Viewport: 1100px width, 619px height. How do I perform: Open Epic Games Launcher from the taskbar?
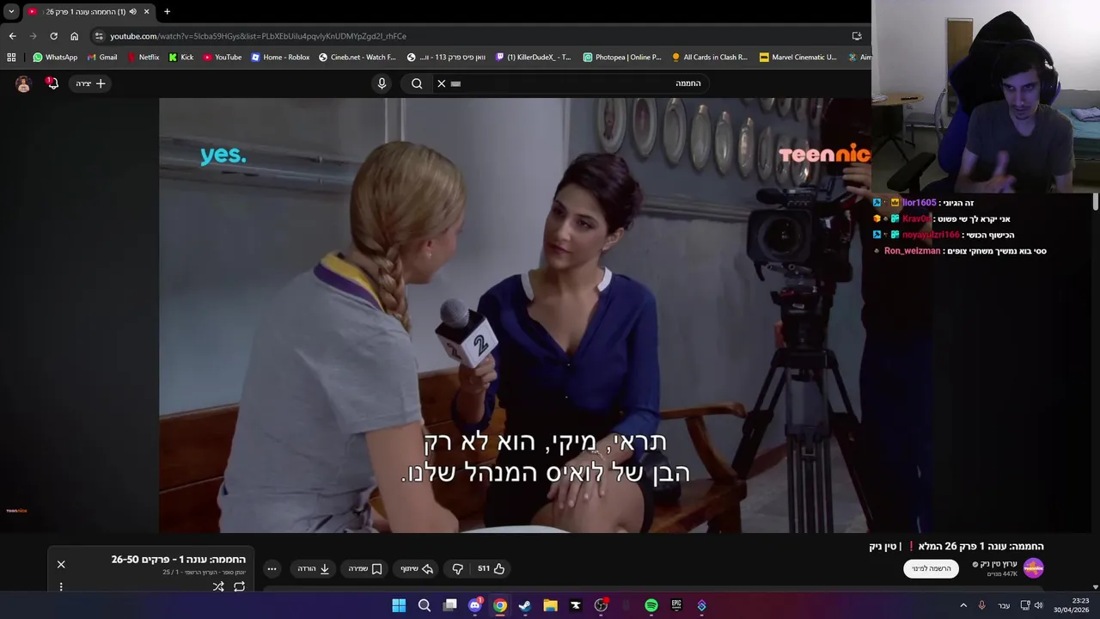676,605
